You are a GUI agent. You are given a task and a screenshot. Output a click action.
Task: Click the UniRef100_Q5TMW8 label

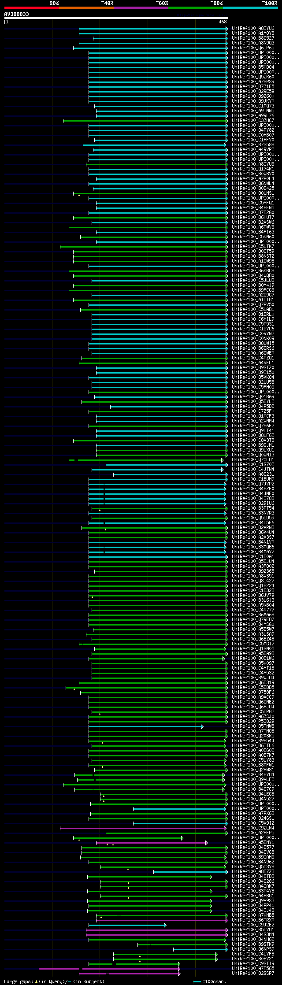(253, 726)
